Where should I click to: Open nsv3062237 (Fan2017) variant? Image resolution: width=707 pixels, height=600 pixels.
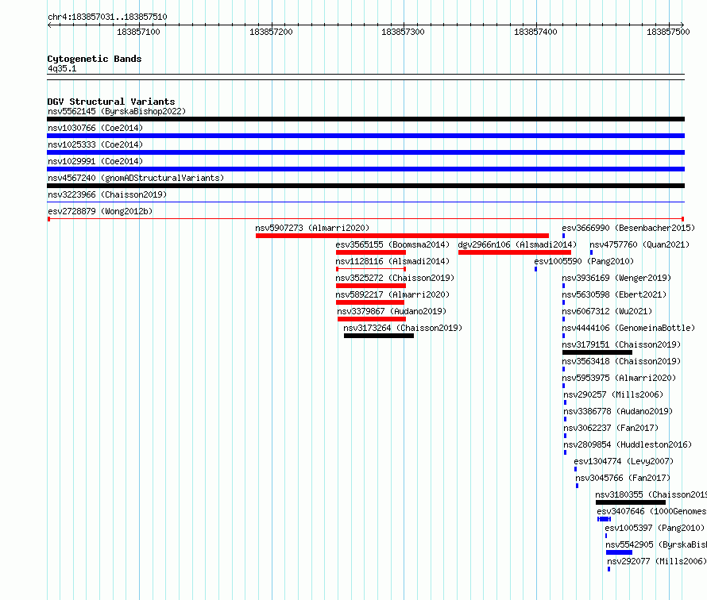[611, 428]
